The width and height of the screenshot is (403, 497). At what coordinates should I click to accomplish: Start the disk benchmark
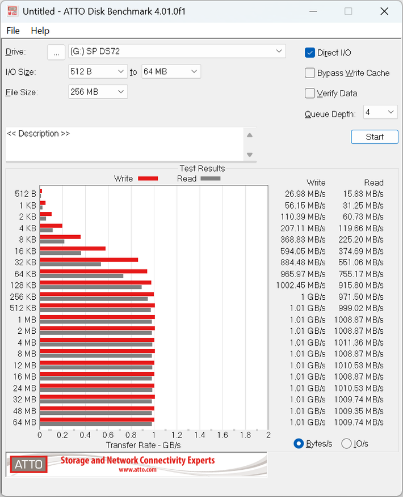pos(375,137)
